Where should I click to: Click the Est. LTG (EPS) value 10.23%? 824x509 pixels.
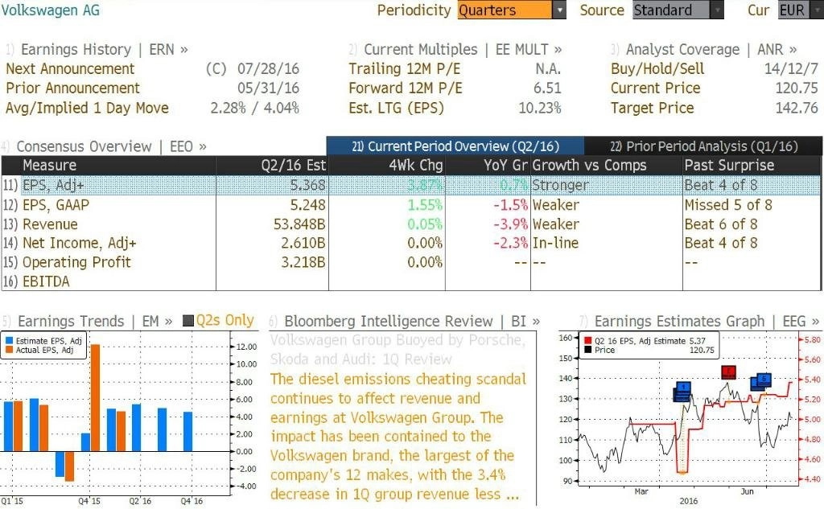pyautogui.click(x=540, y=109)
